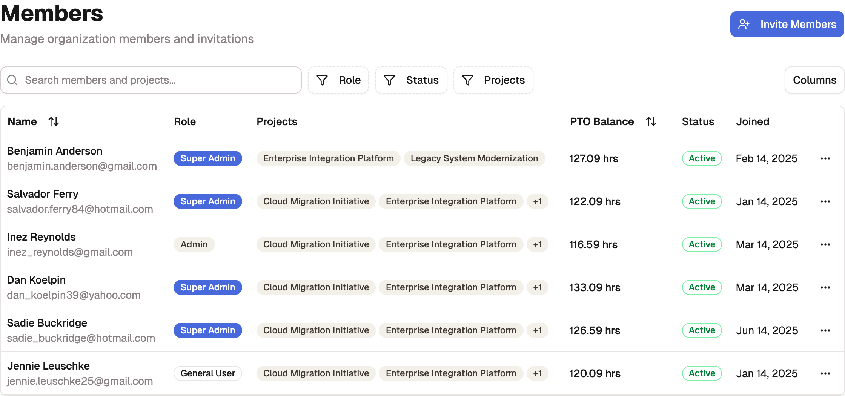This screenshot has width=845, height=396.
Task: Click Benjamin Anderson's Enterprise Integration Platform tag
Action: 329,158
